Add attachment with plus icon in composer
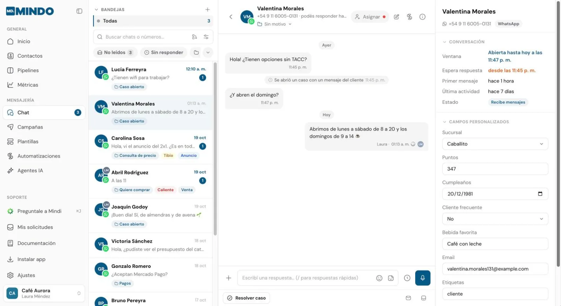This screenshot has height=306, width=561. pos(229,278)
